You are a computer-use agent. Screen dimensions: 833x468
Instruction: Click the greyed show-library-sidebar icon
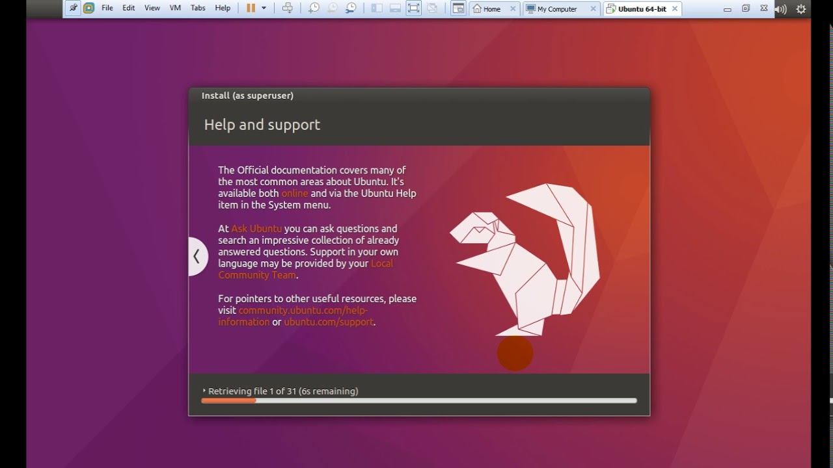tap(377, 8)
